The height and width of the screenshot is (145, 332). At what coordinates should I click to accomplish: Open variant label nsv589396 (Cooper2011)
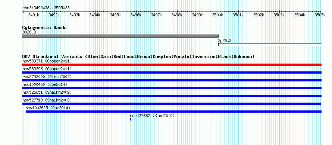47,69
